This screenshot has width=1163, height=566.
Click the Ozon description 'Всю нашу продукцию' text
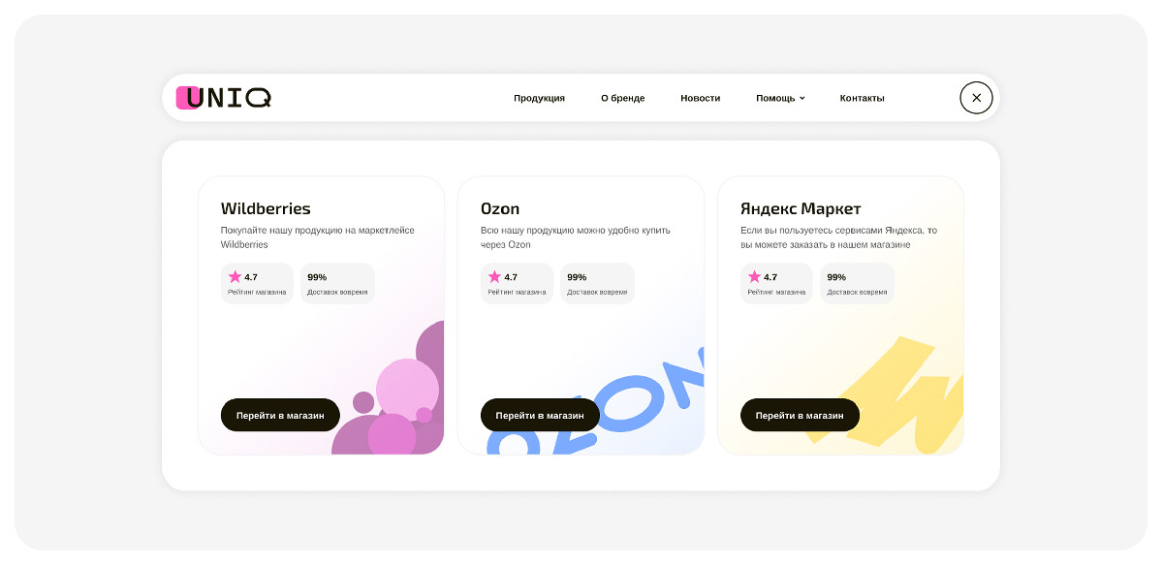click(x=576, y=237)
